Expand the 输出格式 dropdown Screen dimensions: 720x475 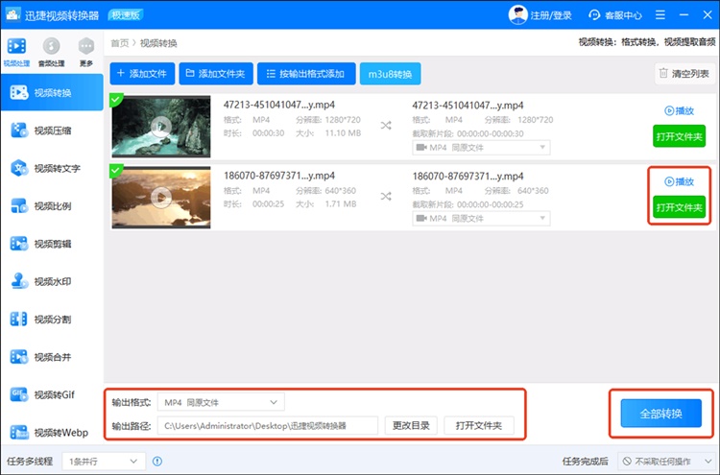[221, 402]
